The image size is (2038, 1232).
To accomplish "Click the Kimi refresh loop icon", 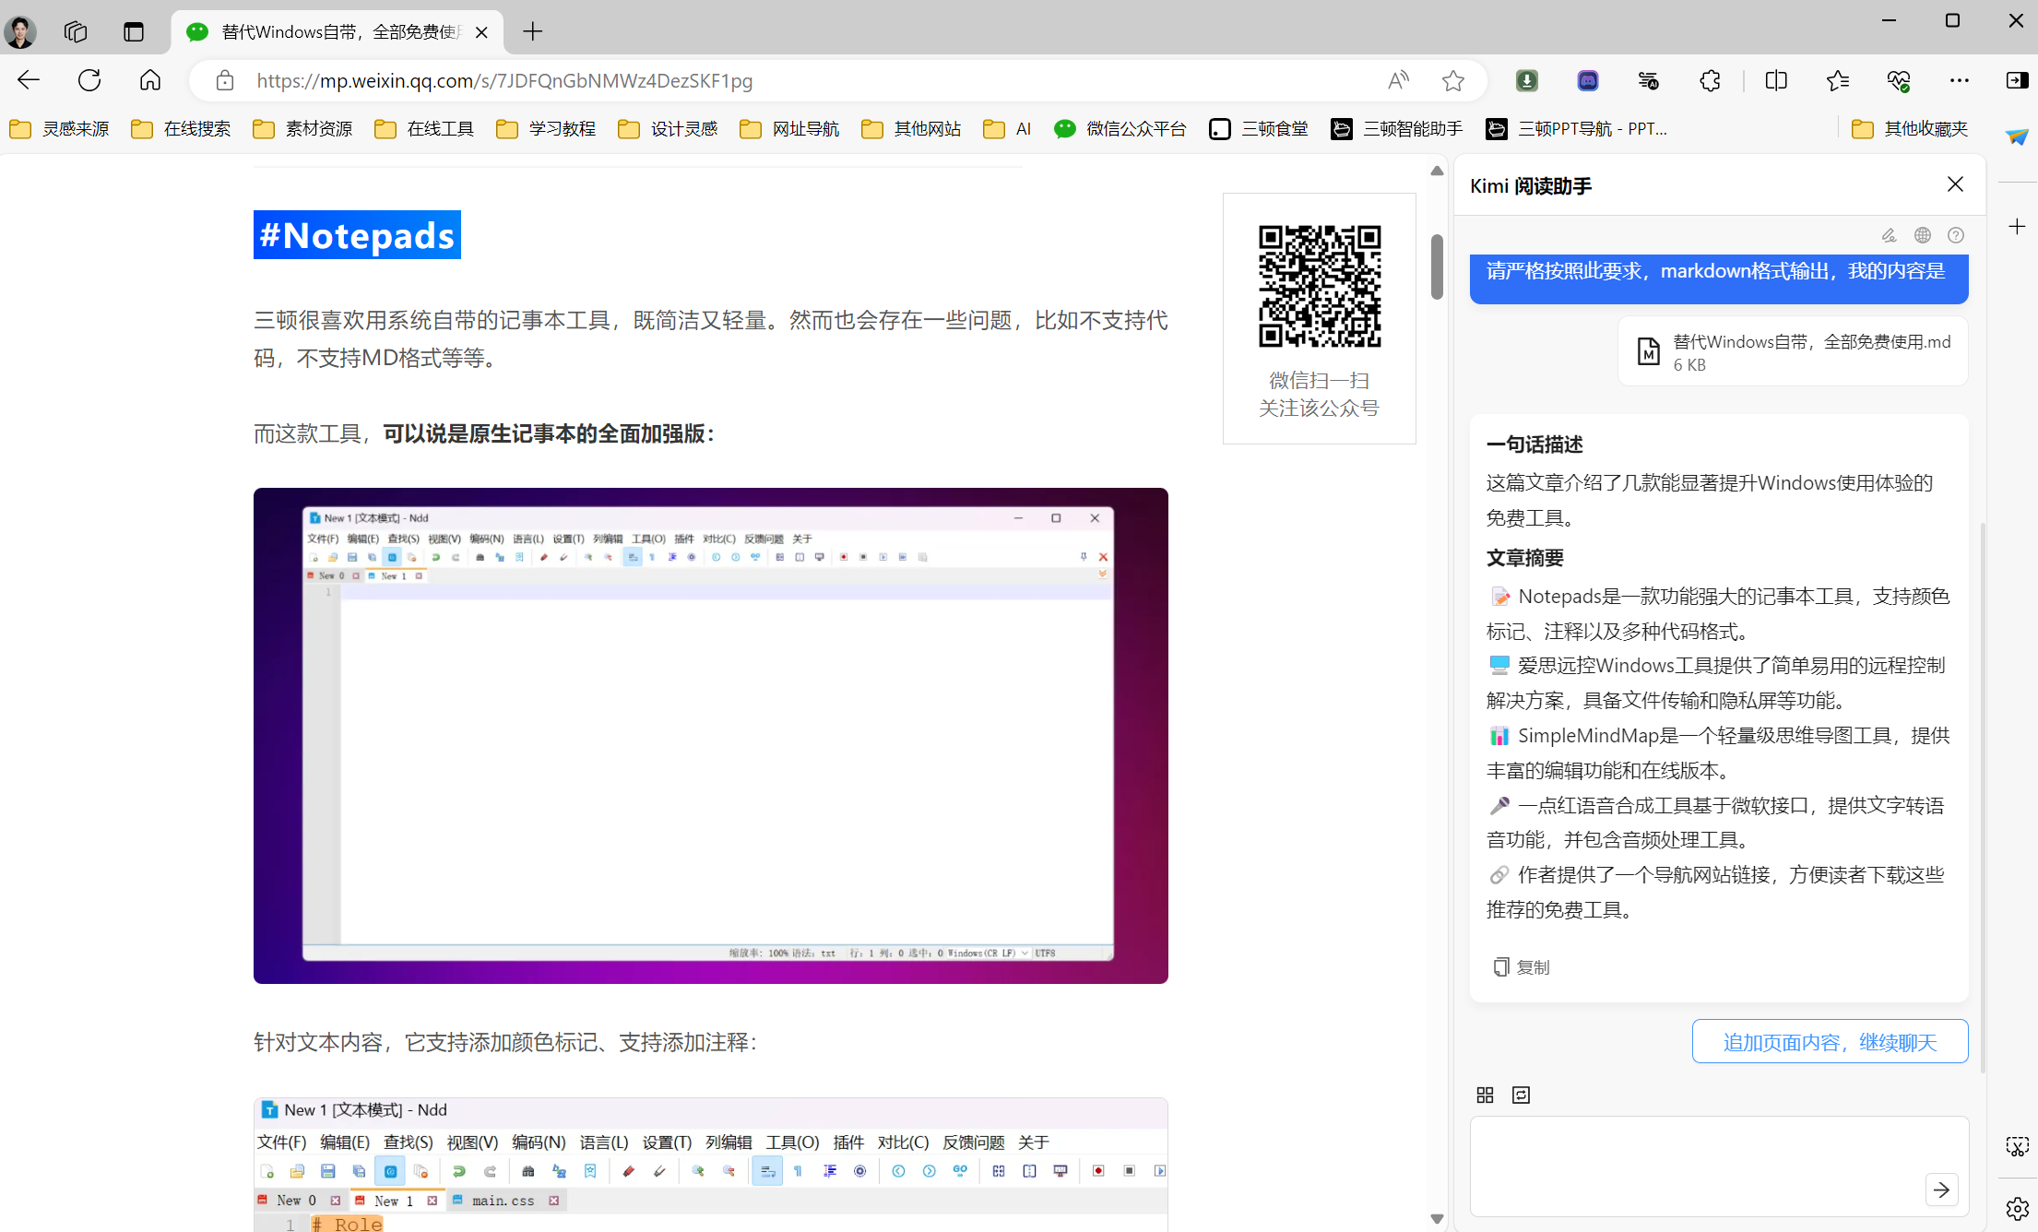I will (1522, 1095).
